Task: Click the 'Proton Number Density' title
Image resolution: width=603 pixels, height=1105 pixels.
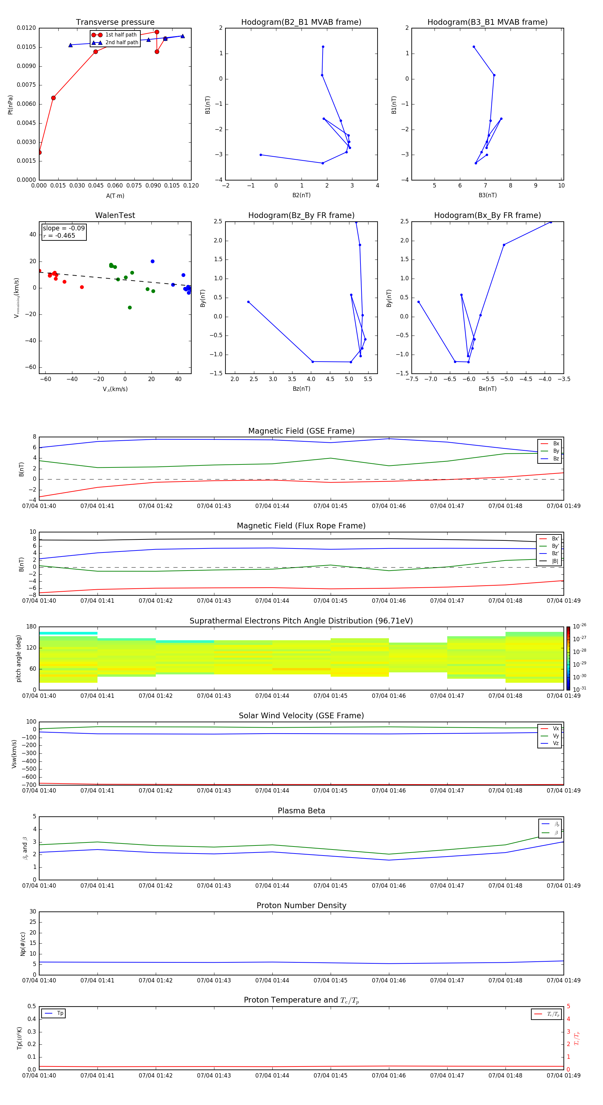Action: click(x=301, y=906)
